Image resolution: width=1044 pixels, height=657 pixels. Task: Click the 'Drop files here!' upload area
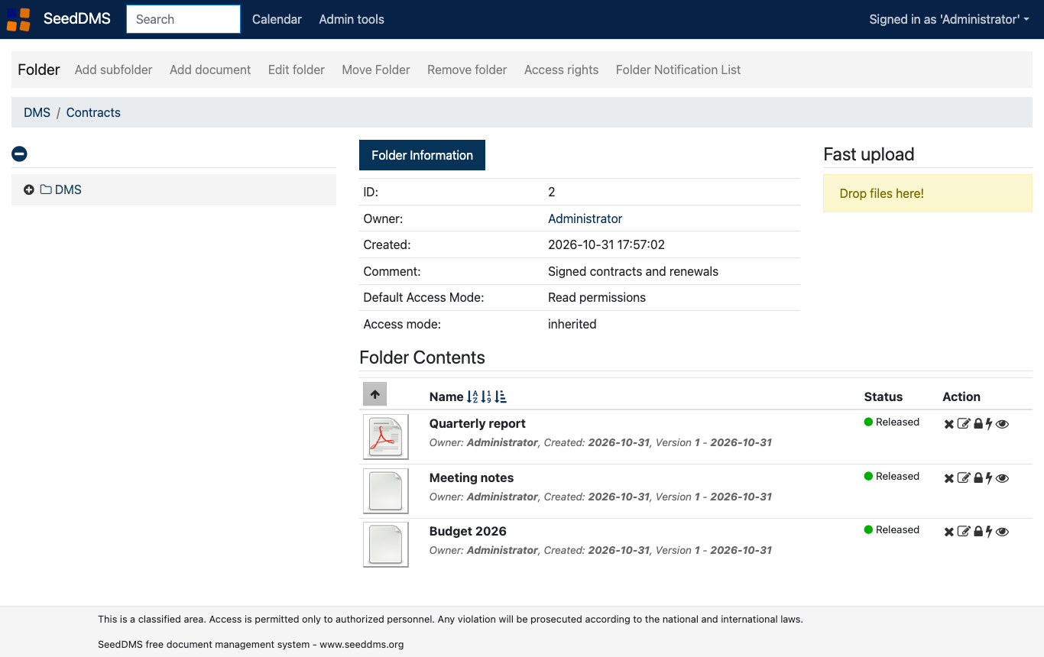pos(928,193)
